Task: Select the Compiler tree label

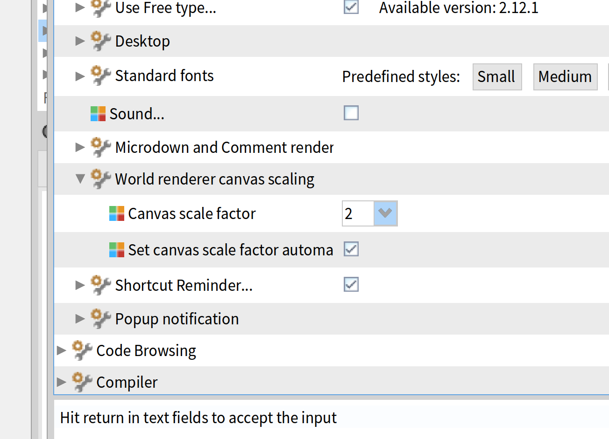Action: [127, 382]
